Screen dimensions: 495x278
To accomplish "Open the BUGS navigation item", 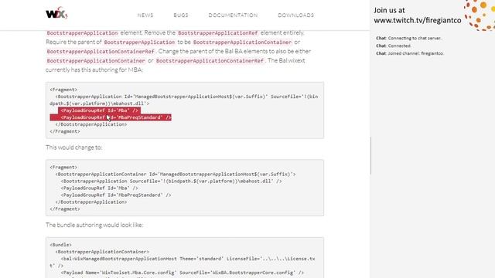I will 181,15.
